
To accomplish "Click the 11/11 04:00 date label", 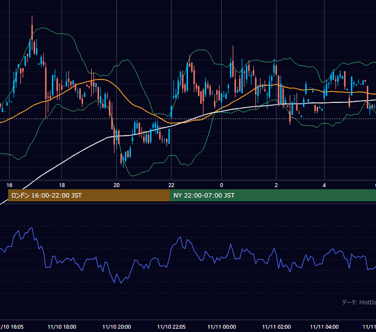I will pos(324,326).
